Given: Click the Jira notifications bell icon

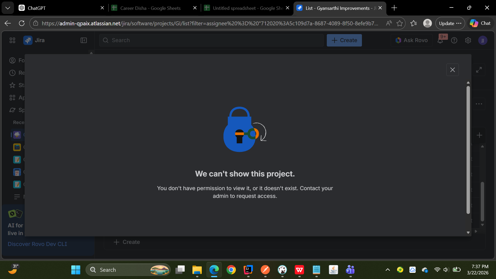Looking at the screenshot, I should click(440, 41).
